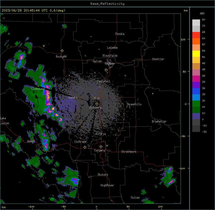The height and width of the screenshot is (210, 215).
Task: Click the -100 km tick on right axis
Action: point(183,168)
